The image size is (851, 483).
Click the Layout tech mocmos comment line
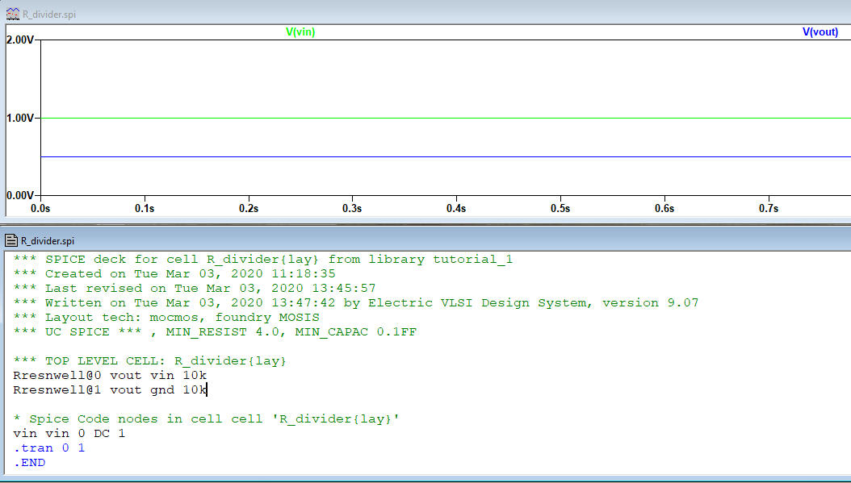pyautogui.click(x=166, y=317)
